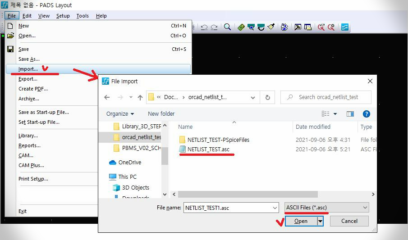Go up one folder level arrow
Screen dimensions: 408x240
140,98
